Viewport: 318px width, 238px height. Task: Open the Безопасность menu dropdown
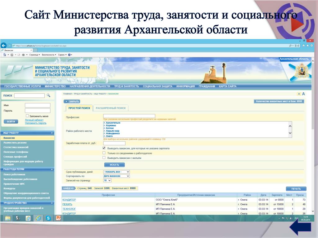coord(49,55)
